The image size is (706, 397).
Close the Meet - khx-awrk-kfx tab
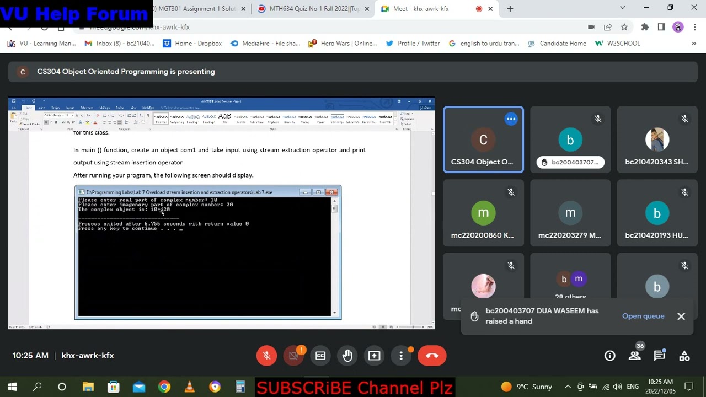(490, 9)
